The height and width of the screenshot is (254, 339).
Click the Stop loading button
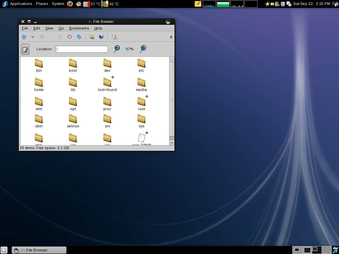[x=70, y=37]
